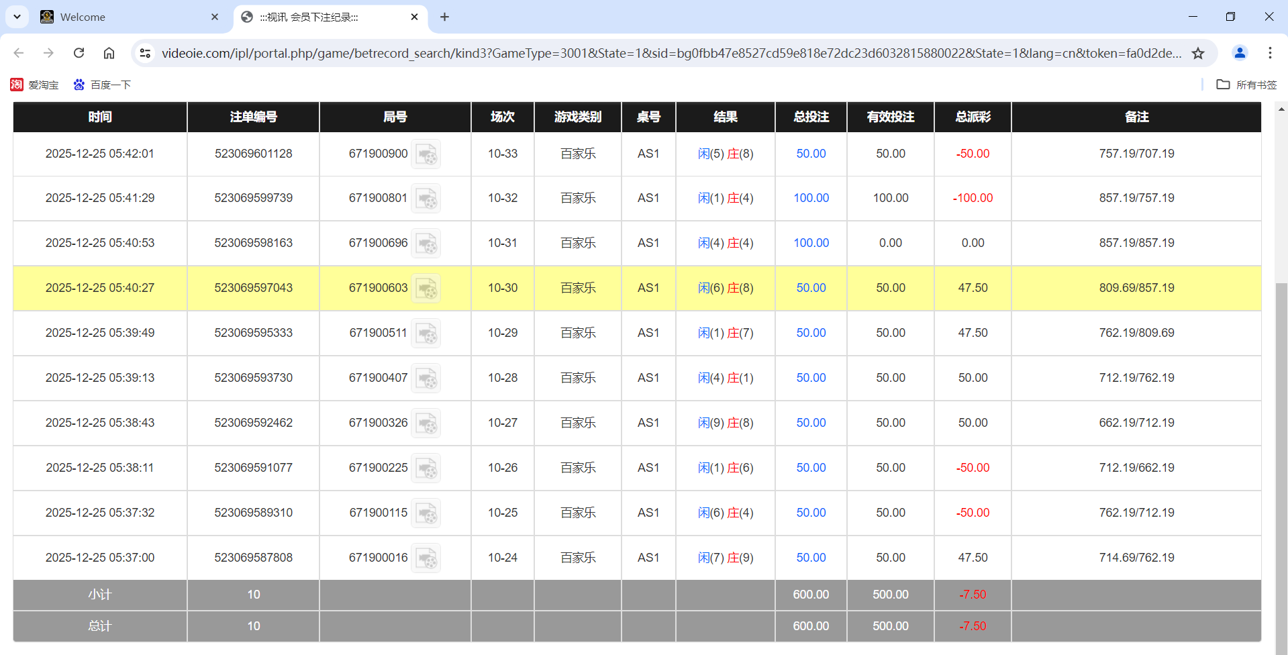Click the Chrome profile avatar icon

[1239, 53]
